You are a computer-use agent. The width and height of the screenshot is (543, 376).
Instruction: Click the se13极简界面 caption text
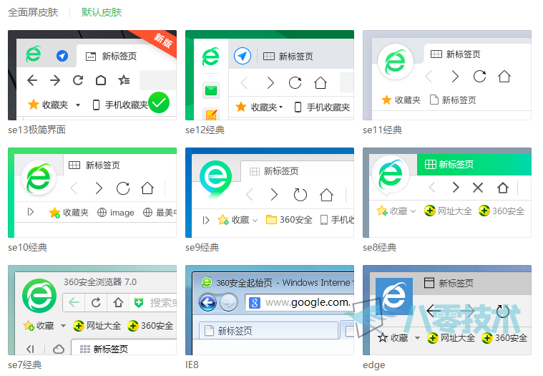[36, 130]
